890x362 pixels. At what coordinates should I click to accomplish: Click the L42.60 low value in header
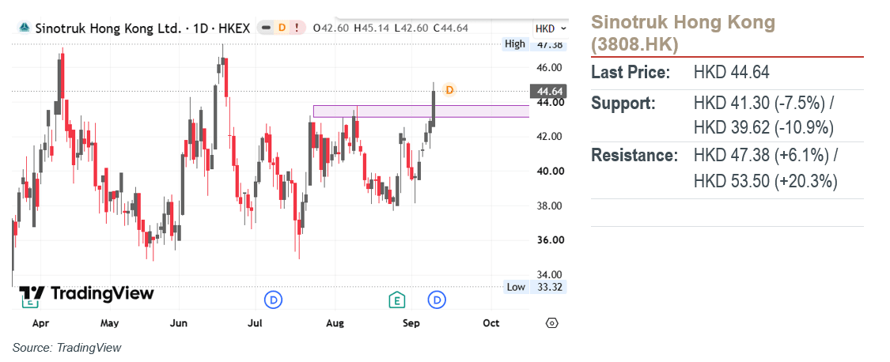tap(411, 28)
